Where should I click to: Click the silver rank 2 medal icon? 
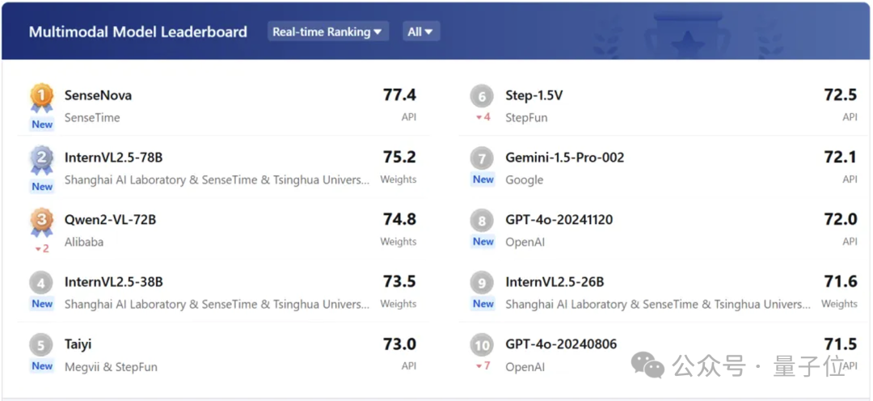(42, 159)
